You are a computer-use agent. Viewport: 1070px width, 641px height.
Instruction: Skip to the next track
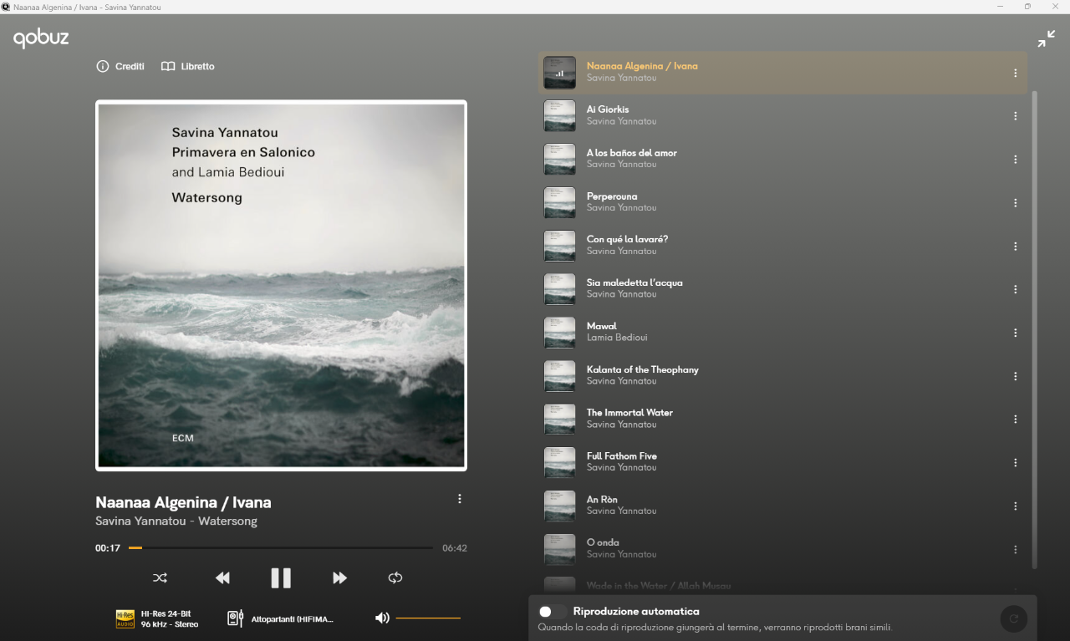(x=339, y=577)
